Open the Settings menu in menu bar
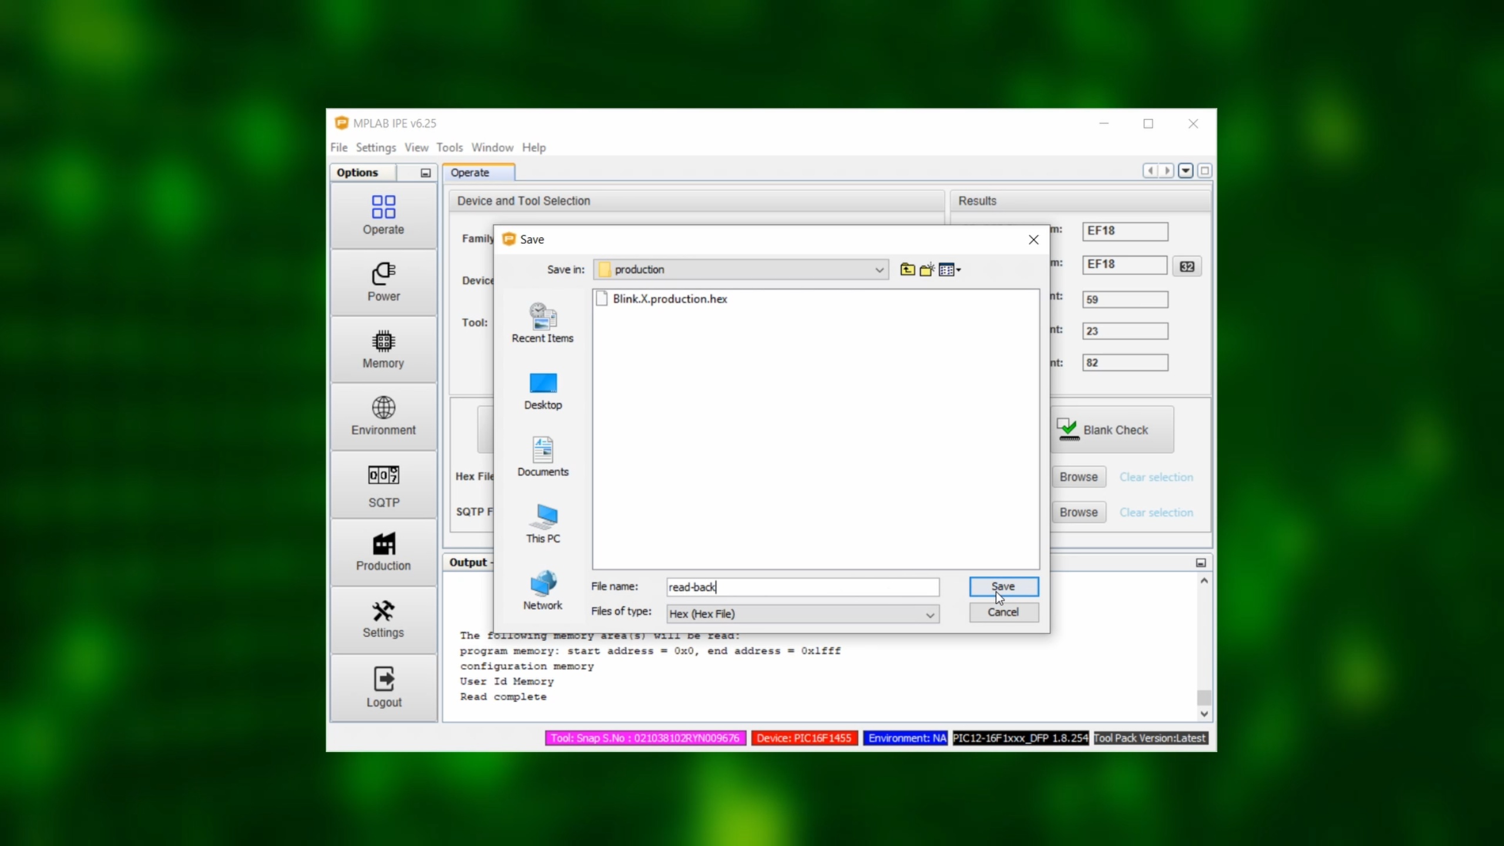The image size is (1504, 846). pyautogui.click(x=375, y=147)
